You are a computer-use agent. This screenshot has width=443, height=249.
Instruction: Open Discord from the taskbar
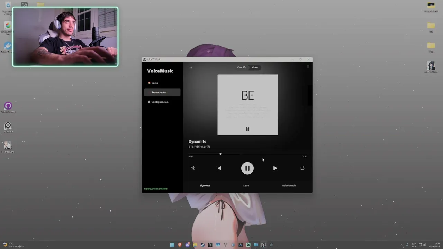187,245
